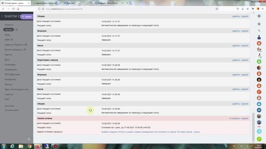The width and height of the screenshot is (266, 149).
Task: Click 'удалить' for Касса at 15:49:38
Action: click(x=236, y=89)
